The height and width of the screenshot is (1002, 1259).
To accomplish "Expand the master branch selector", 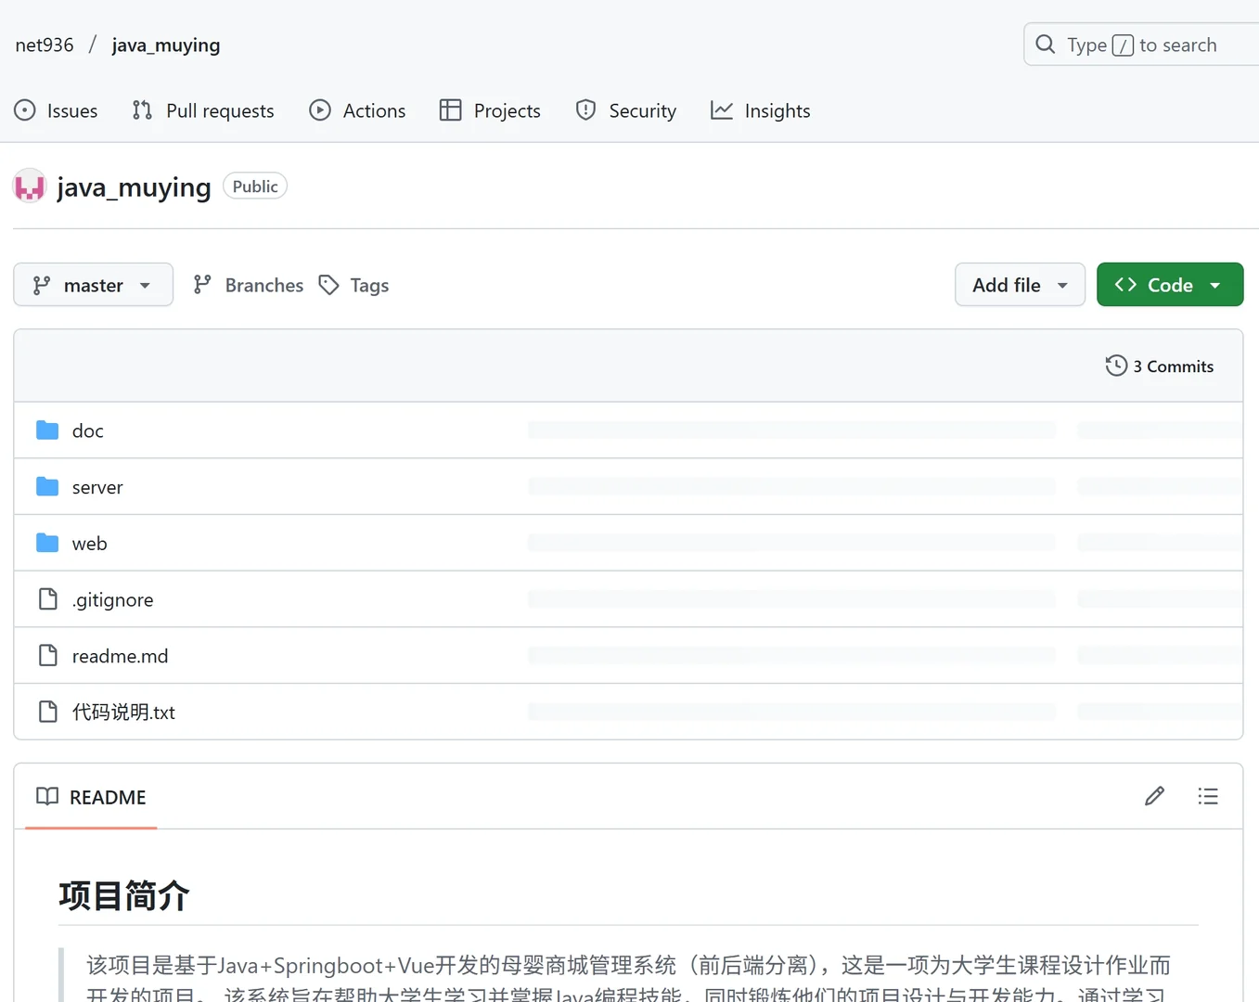I will (x=93, y=285).
